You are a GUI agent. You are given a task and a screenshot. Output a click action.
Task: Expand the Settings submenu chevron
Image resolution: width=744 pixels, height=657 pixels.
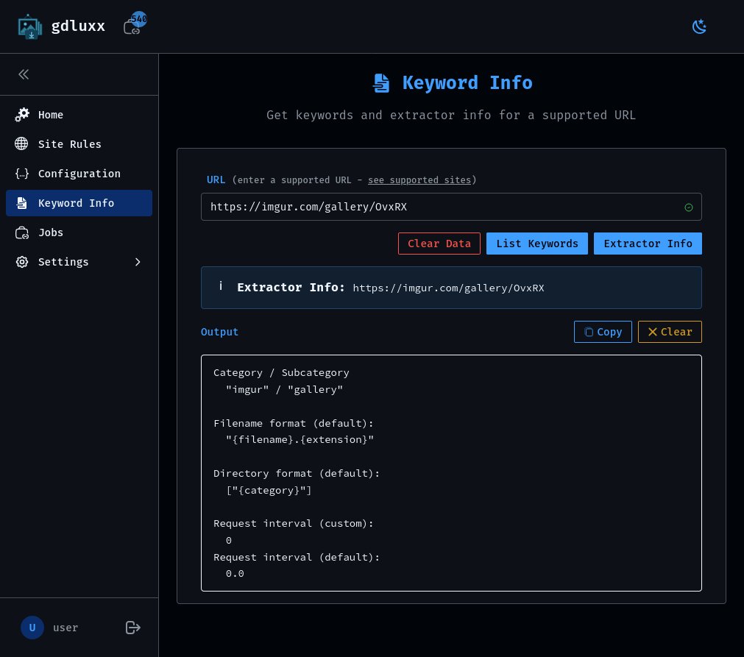(x=138, y=261)
